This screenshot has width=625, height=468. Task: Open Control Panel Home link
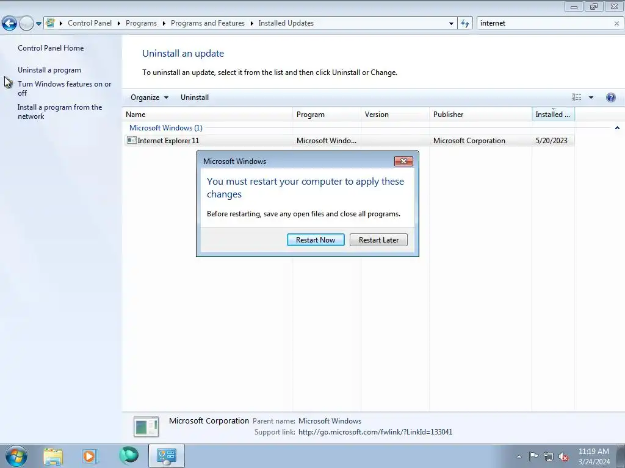point(51,48)
